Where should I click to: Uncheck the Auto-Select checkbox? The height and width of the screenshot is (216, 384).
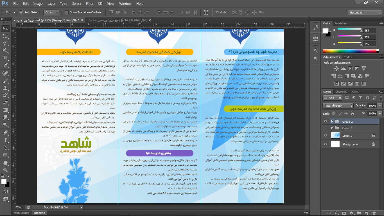pos(21,12)
